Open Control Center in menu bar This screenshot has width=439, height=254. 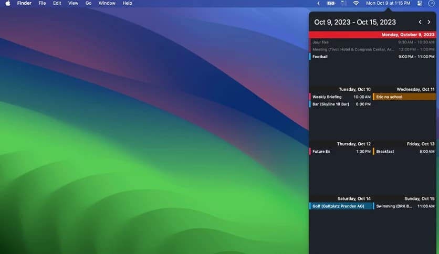click(x=420, y=3)
